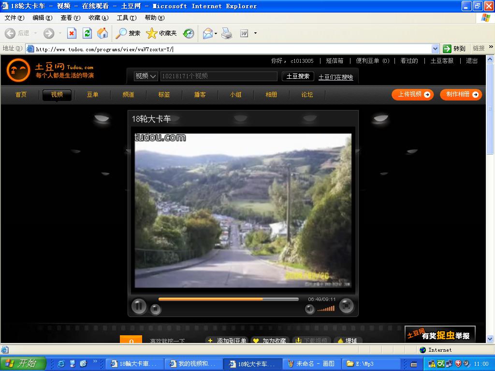Click the 转到 Go button
The height and width of the screenshot is (371, 495).
[454, 49]
